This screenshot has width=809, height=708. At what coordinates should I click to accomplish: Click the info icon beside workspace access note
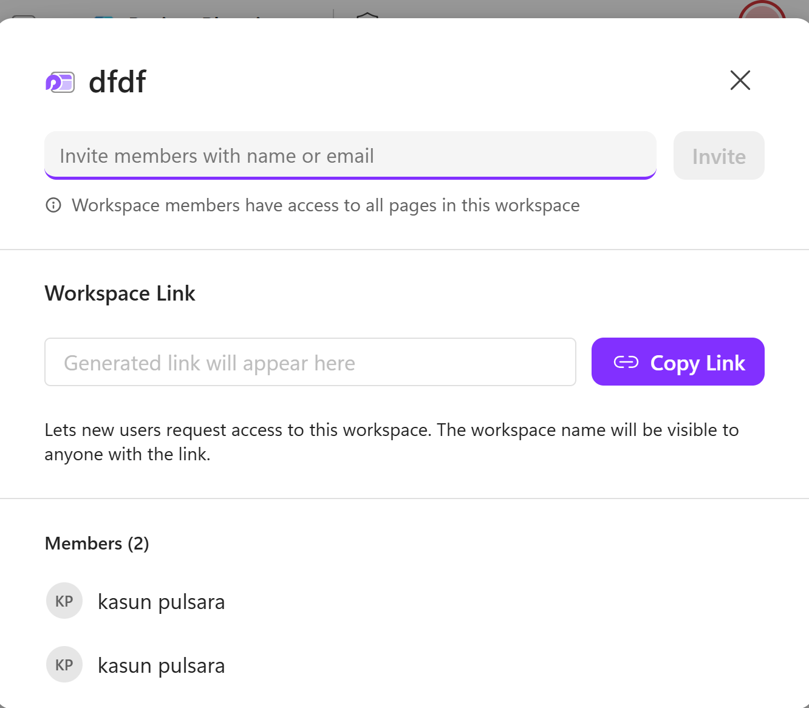[x=53, y=205]
